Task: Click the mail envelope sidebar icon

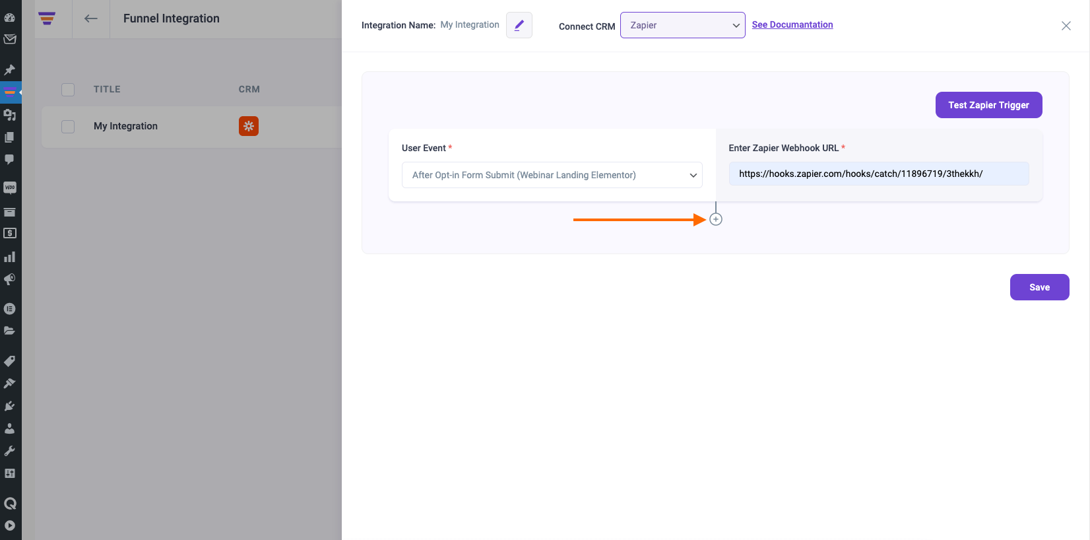Action: 10,39
